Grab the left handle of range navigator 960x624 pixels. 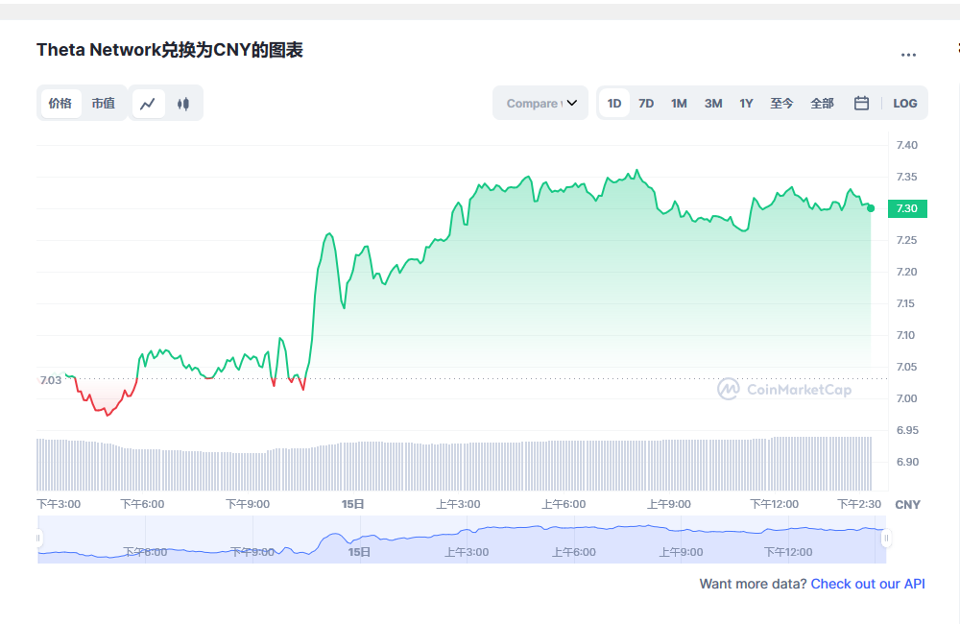tap(38, 539)
